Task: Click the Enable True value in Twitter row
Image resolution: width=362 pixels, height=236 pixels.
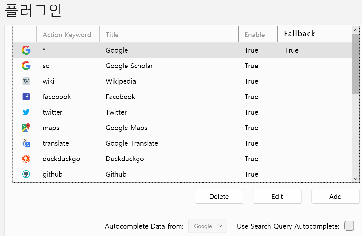Action: 251,112
